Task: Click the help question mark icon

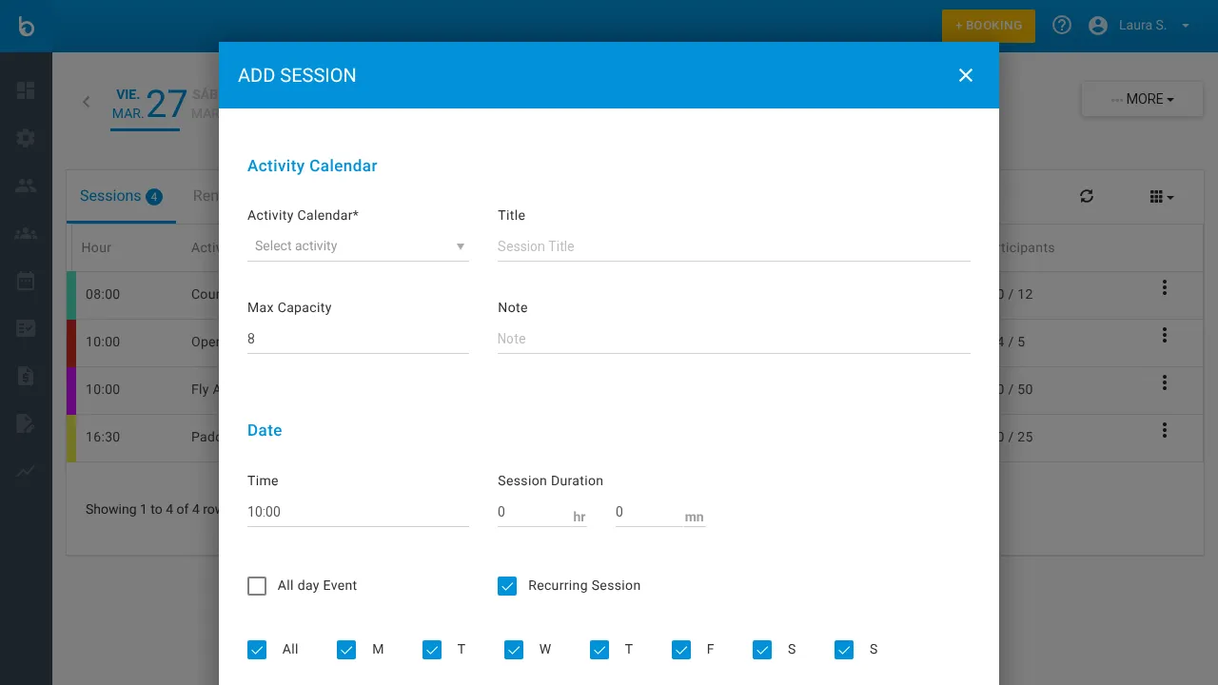Action: pyautogui.click(x=1062, y=26)
